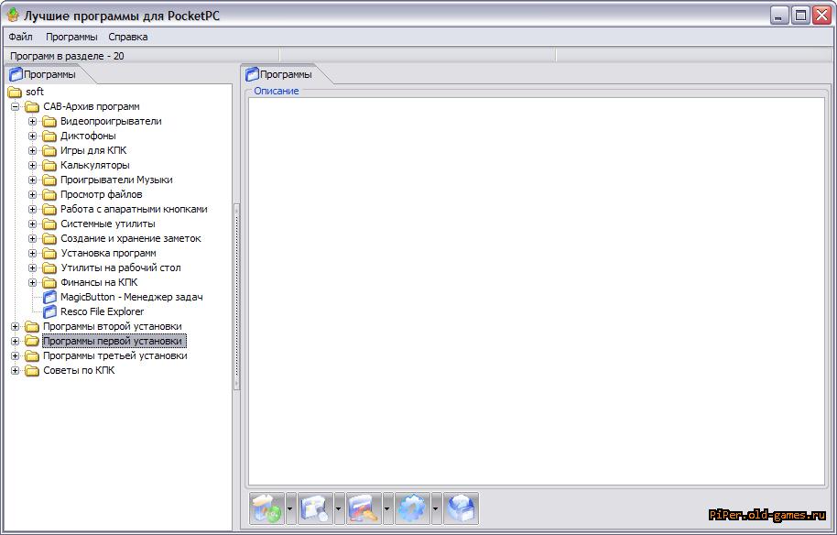This screenshot has width=837, height=535.
Task: Click the blue printer toolbar icon
Action: click(x=461, y=508)
